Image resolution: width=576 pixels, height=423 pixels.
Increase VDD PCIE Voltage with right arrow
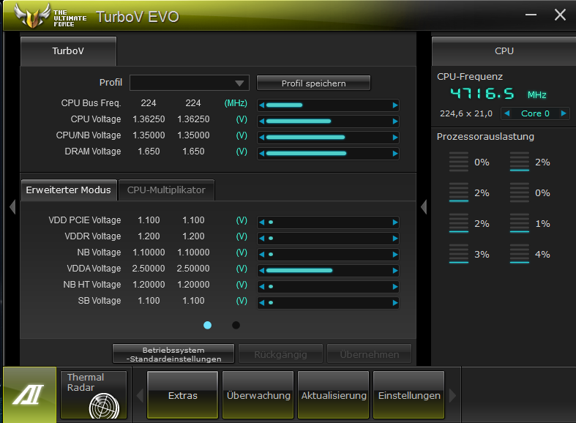tap(395, 222)
